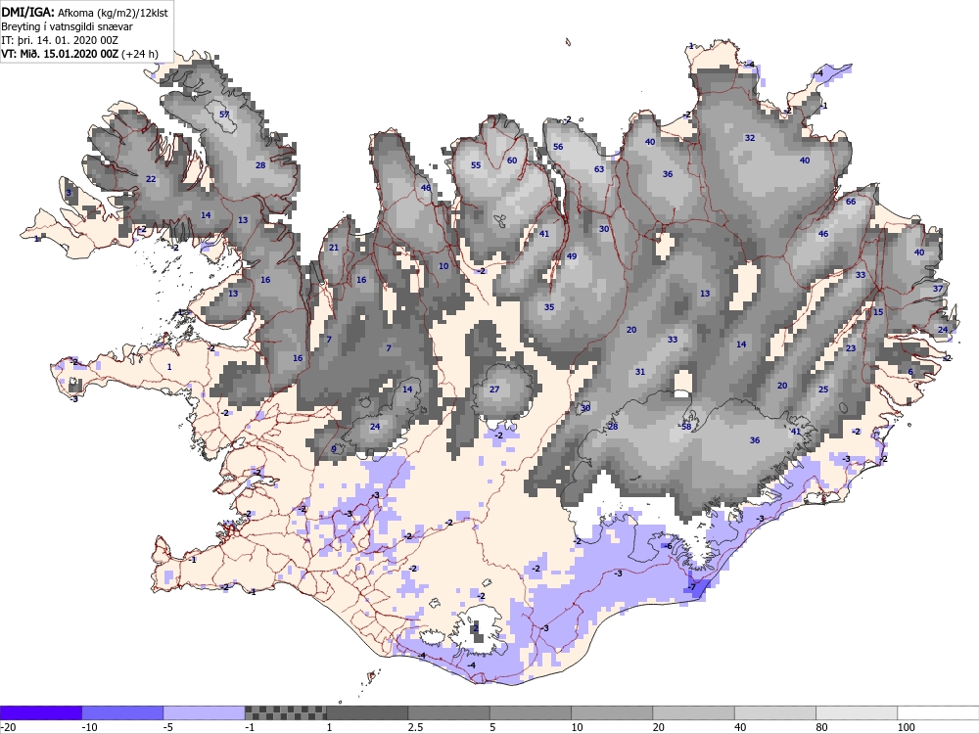This screenshot has height=734, width=979.
Task: Click the '-5' legend scale label
Action: point(169,727)
